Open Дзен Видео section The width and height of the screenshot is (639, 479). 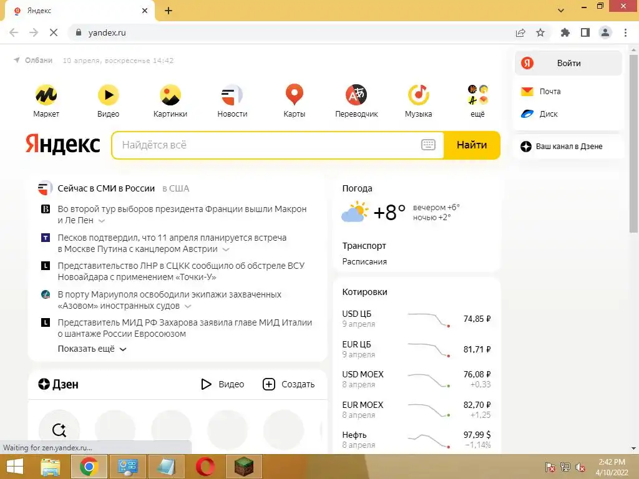pyautogui.click(x=223, y=384)
